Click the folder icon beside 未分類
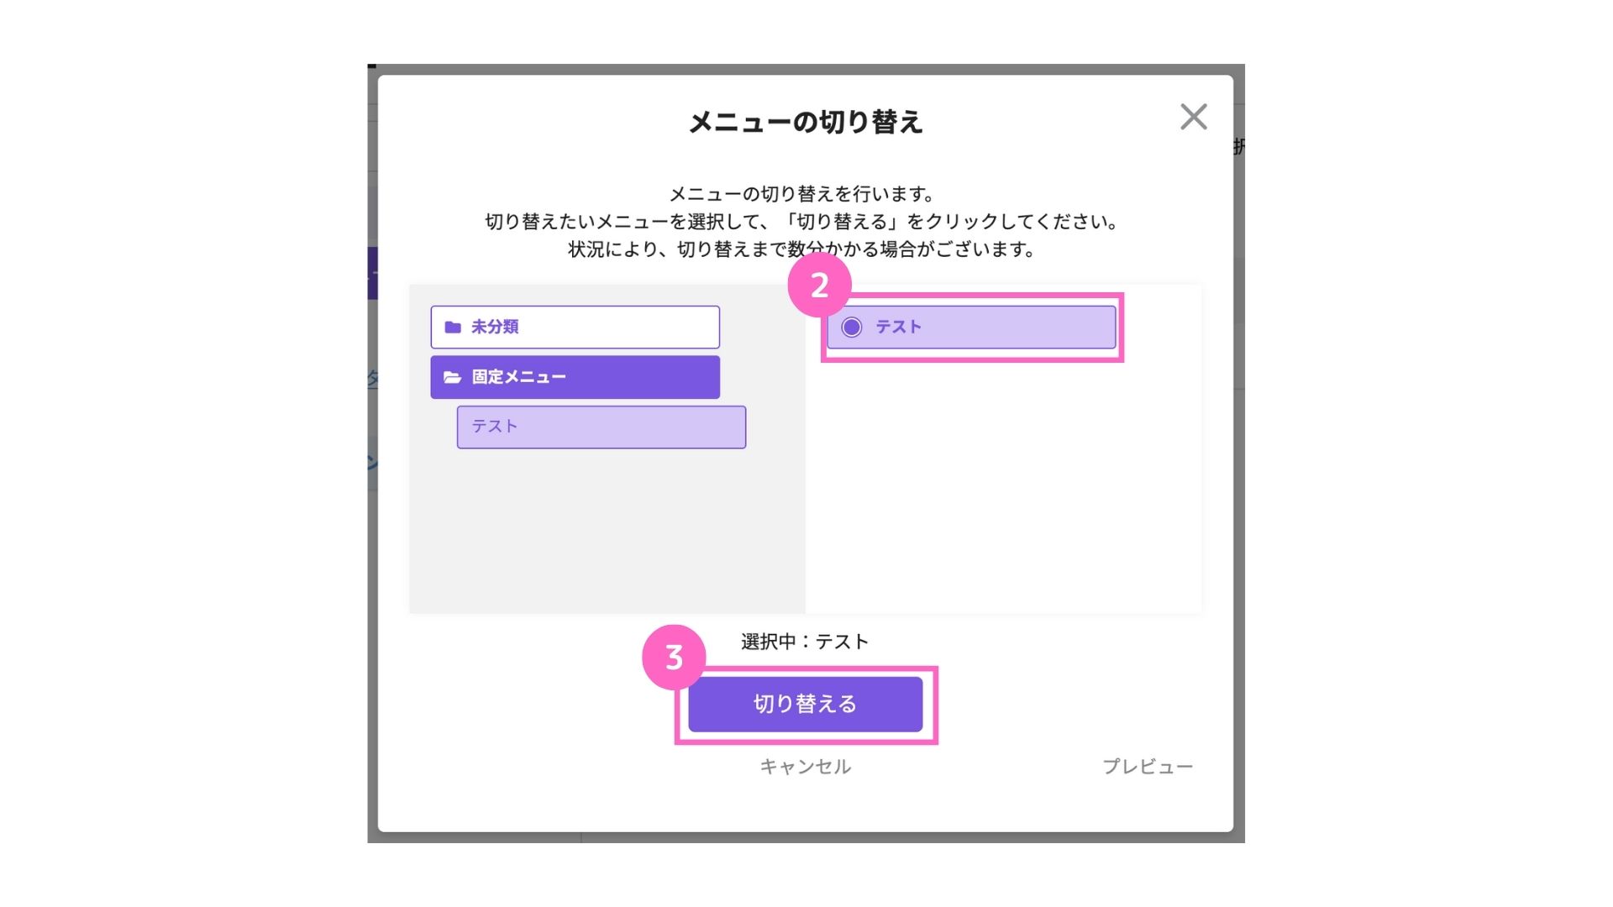This screenshot has height=907, width=1613. [453, 327]
